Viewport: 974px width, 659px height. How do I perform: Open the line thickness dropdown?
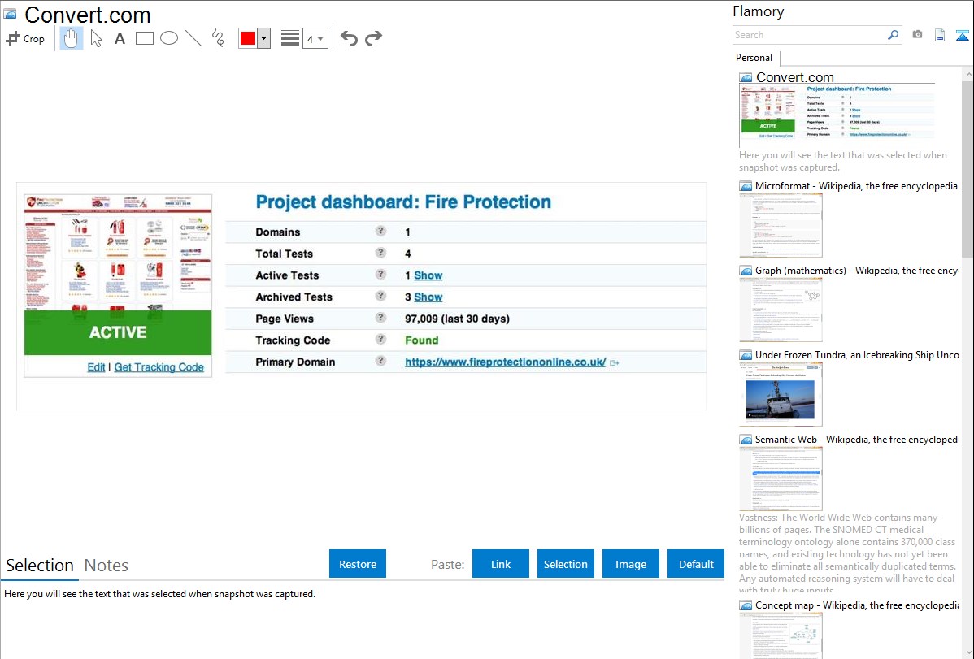[x=315, y=38]
